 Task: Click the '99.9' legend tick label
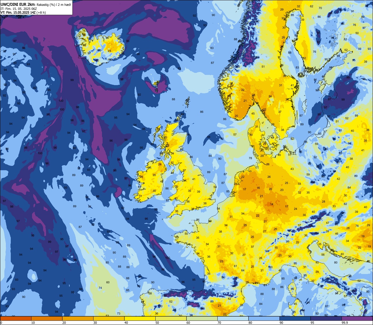[x=345, y=323]
